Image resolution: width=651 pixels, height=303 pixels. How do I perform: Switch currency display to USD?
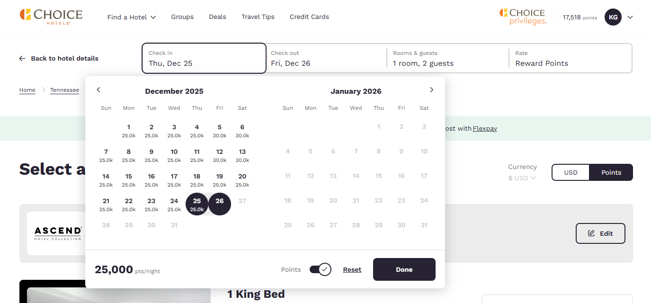coord(571,172)
